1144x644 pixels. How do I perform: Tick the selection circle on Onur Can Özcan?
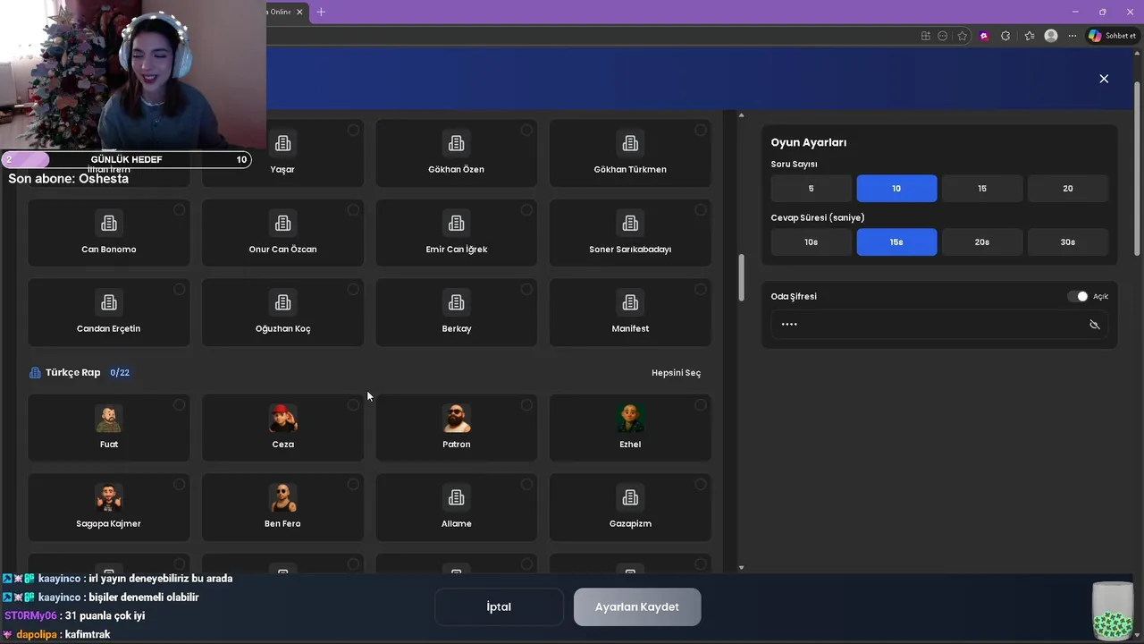coord(353,210)
